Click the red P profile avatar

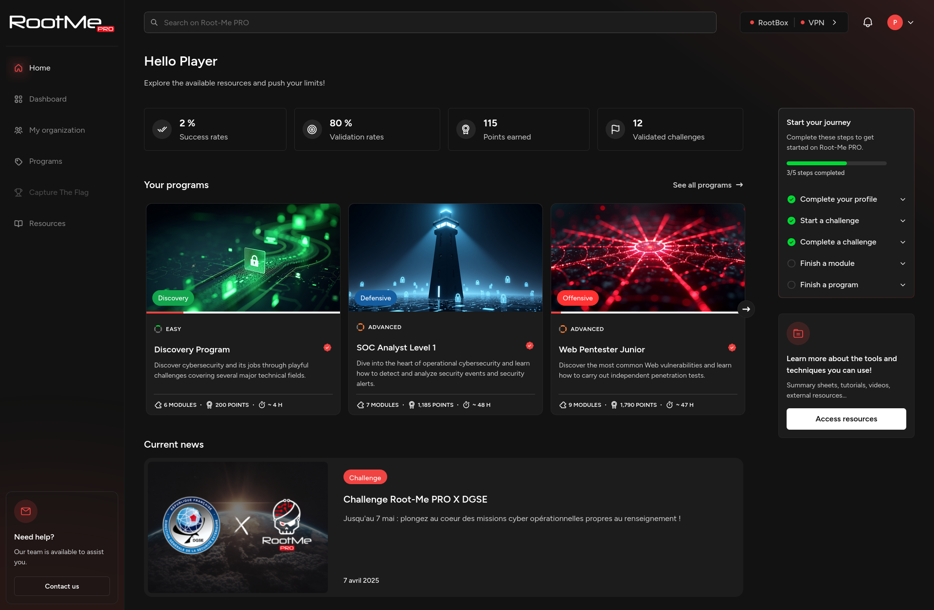(895, 22)
